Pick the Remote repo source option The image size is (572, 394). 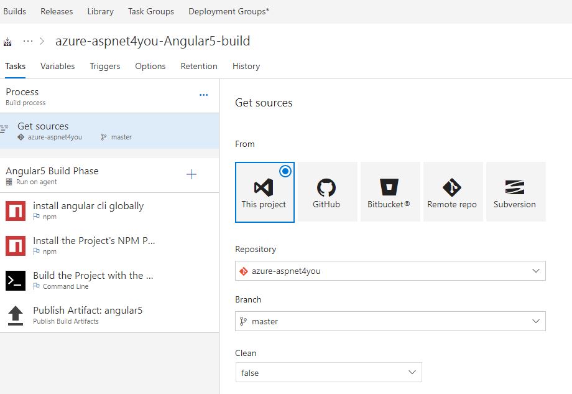(453, 192)
